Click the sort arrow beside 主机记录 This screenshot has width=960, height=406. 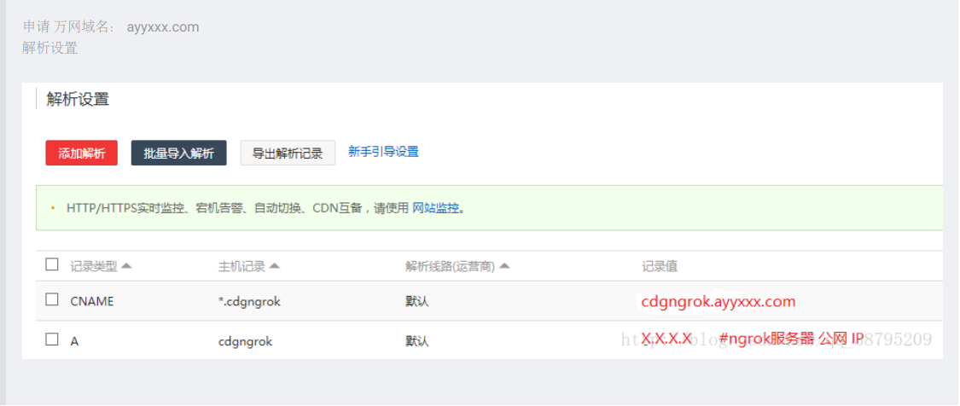(274, 265)
